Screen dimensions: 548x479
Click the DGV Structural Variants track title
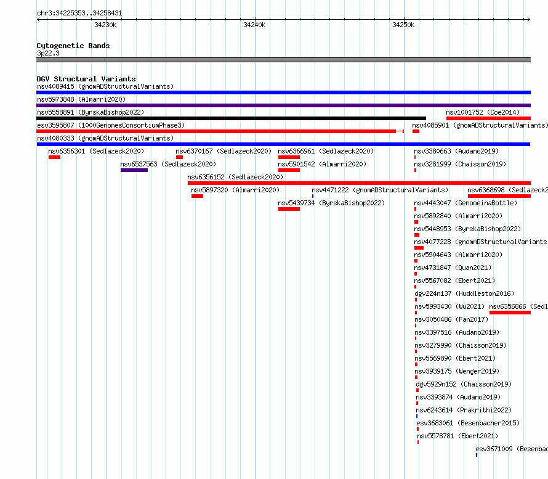86,79
